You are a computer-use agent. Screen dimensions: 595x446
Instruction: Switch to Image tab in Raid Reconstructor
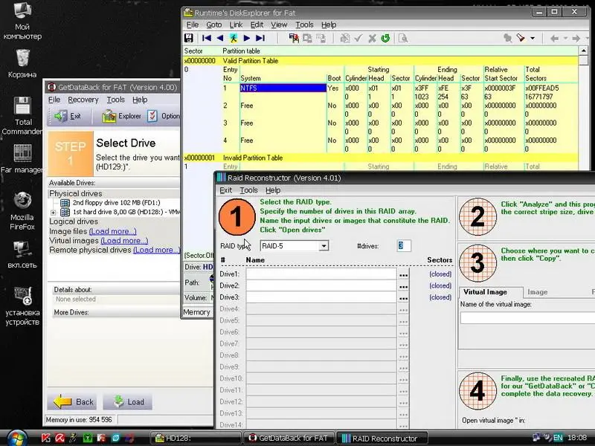(537, 291)
